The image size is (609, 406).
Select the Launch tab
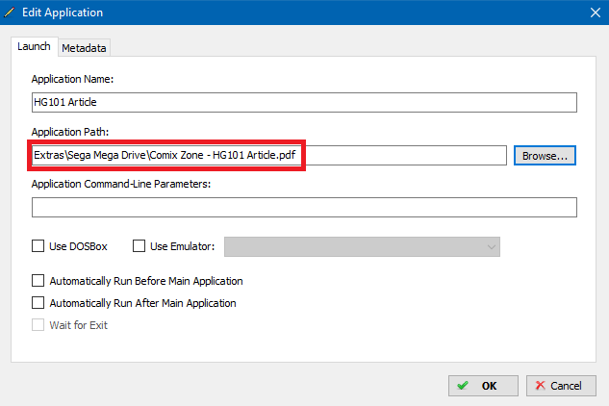pos(35,46)
